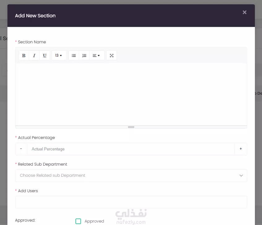Check the Approved checkbox
Image resolution: width=262 pixels, height=225 pixels.
[78, 221]
